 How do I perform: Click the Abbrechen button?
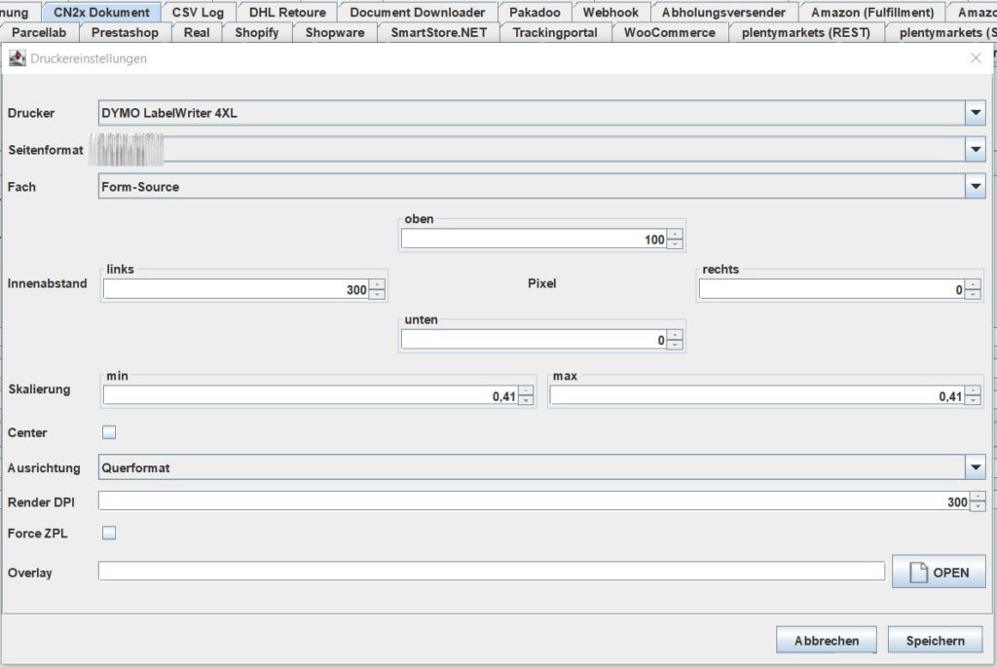coord(826,641)
